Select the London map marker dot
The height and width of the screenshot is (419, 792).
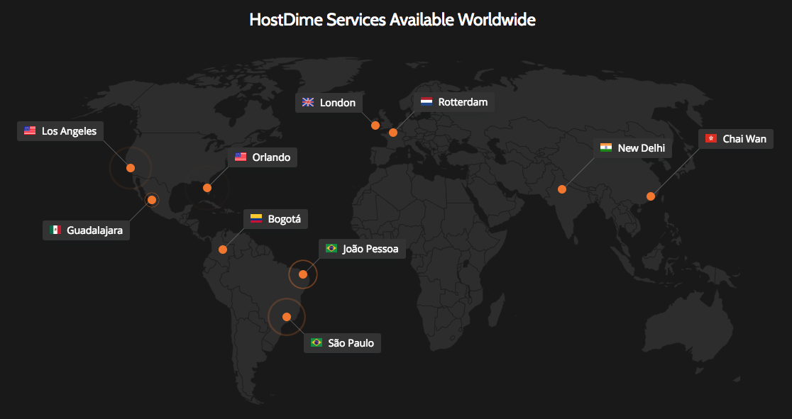click(x=375, y=125)
